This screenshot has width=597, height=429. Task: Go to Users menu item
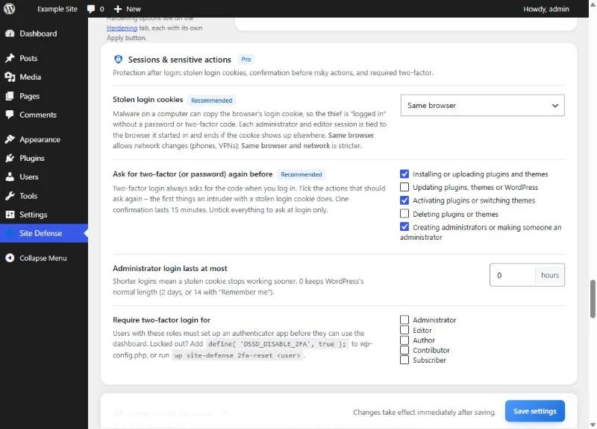pyautogui.click(x=44, y=177)
